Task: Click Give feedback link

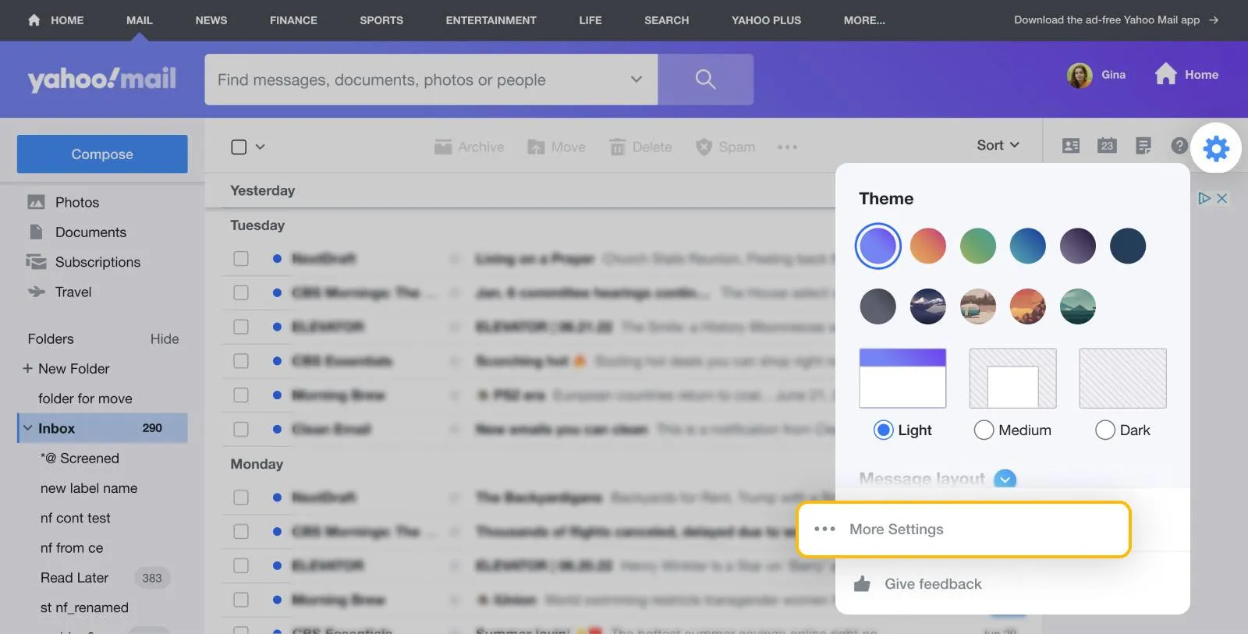Action: (x=933, y=583)
